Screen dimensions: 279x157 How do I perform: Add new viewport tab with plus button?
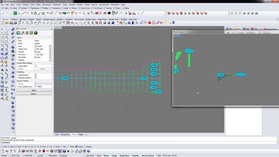pyautogui.click(x=86, y=135)
